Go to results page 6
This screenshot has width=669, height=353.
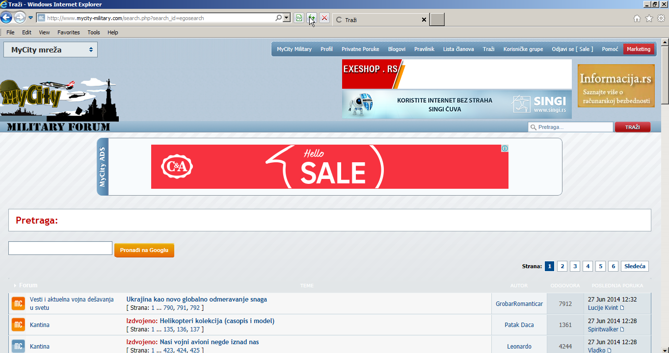[613, 266]
